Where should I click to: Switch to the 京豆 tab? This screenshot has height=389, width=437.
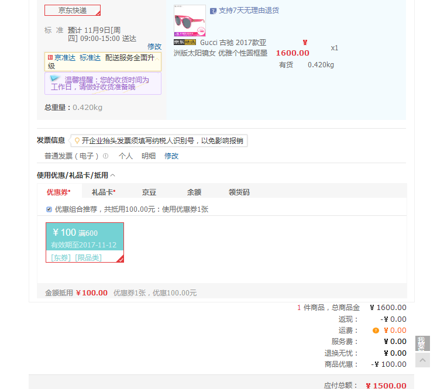pyautogui.click(x=149, y=192)
